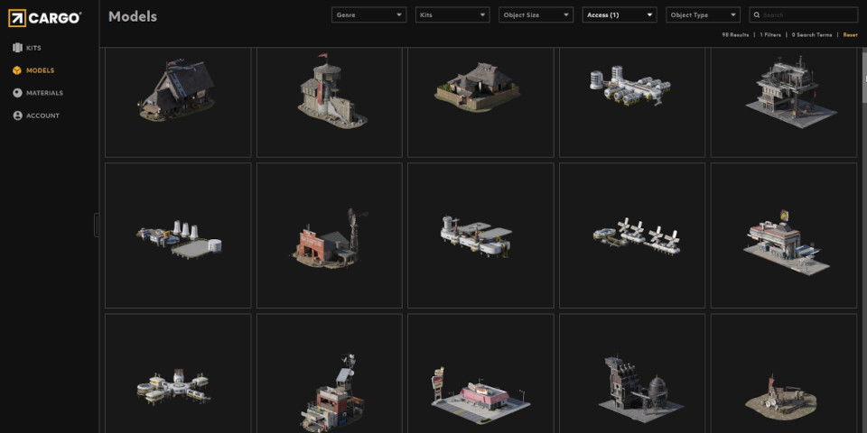Expand the Object Type dropdown
This screenshot has height=433, width=867.
coord(702,15)
